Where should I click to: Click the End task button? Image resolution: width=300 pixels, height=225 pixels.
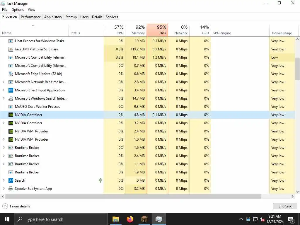[x=285, y=206]
